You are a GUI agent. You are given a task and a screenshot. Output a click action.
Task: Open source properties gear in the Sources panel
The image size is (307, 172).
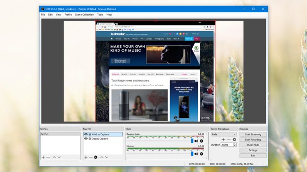tap(95, 157)
